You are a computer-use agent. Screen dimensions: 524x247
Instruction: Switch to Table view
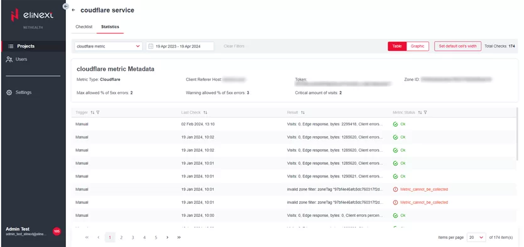pos(397,46)
